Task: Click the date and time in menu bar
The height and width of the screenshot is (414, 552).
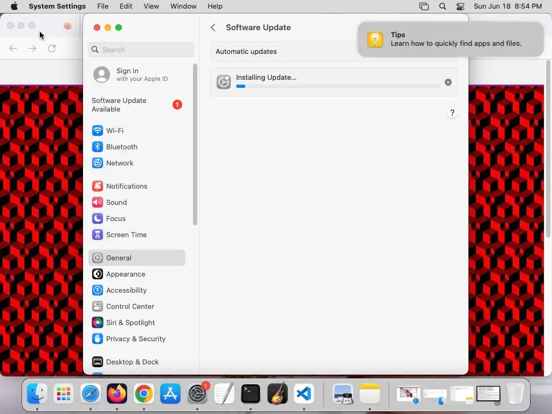Action: pos(508,6)
